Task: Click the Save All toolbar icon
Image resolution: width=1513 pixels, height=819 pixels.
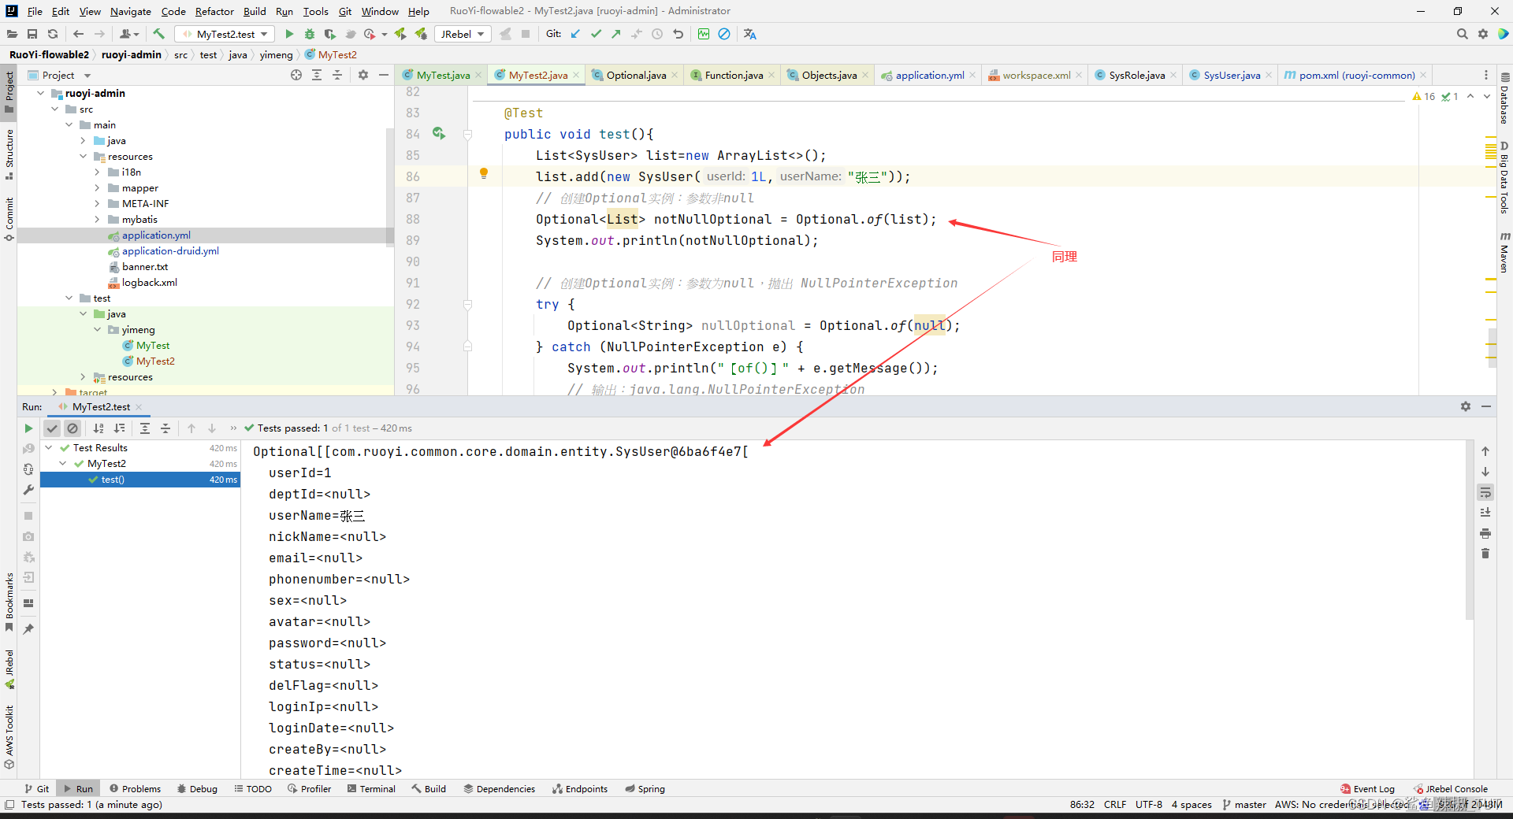Action: [32, 34]
